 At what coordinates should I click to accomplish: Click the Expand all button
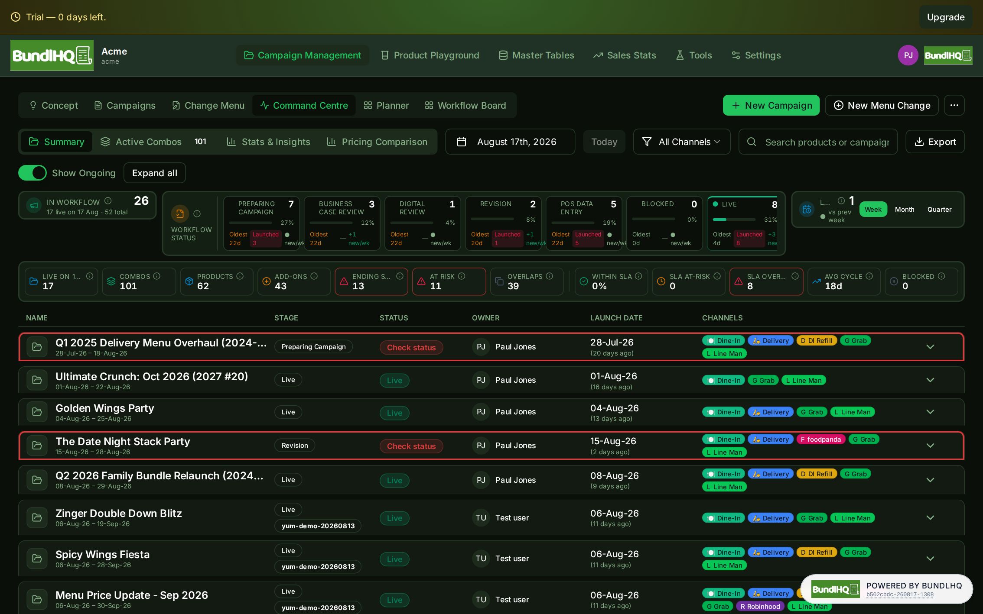tap(155, 173)
